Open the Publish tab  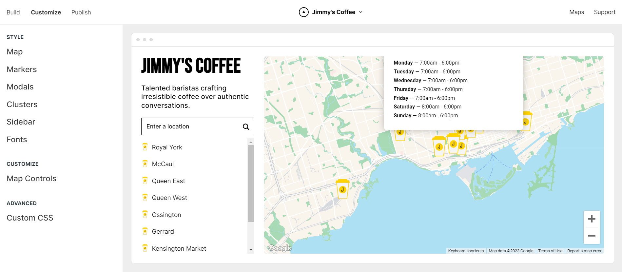coord(81,12)
